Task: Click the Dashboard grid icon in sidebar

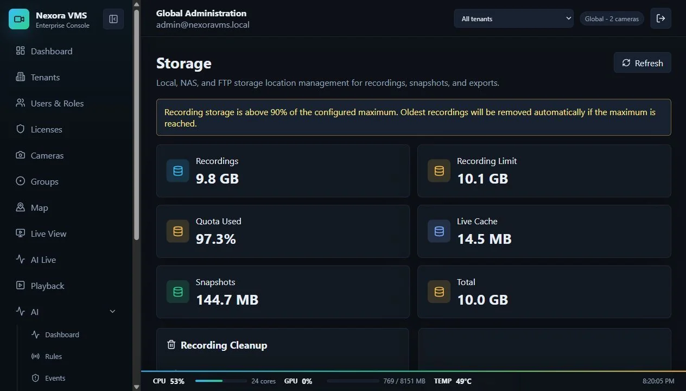Action: [21, 51]
